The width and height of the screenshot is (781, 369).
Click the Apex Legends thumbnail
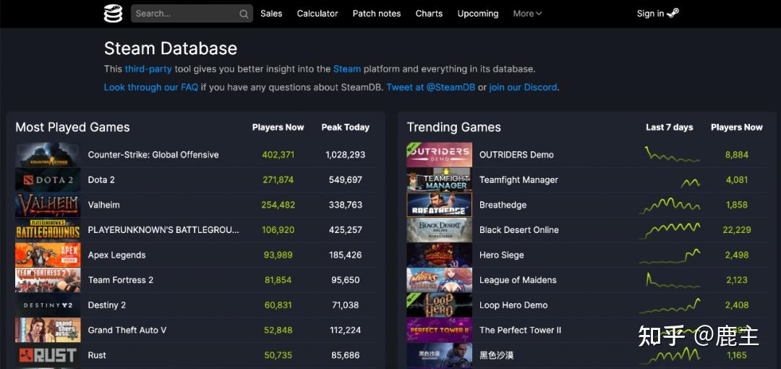tap(48, 255)
